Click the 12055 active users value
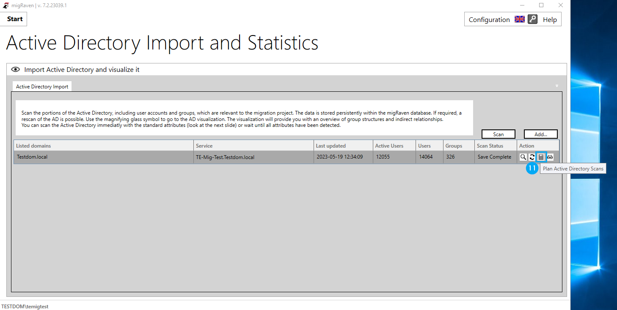 [x=394, y=157]
